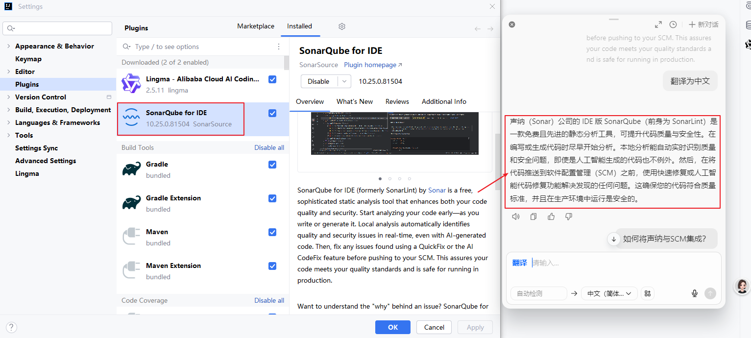Copy the translated text

533,217
